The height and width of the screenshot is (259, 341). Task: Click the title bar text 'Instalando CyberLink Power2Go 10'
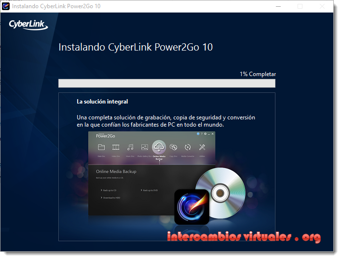coord(56,6)
